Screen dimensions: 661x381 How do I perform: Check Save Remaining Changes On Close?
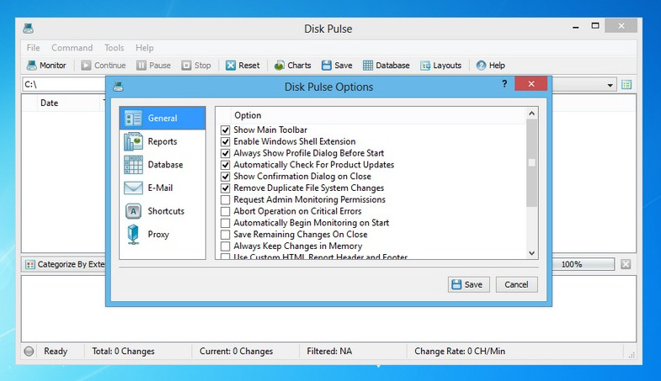pos(226,235)
